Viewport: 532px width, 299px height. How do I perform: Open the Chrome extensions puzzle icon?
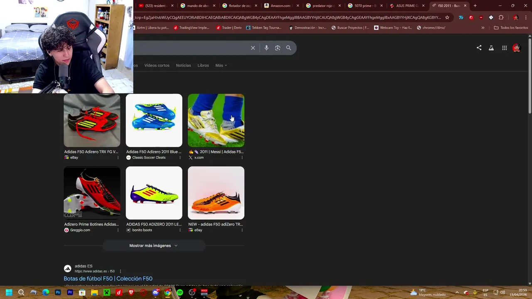(x=501, y=17)
